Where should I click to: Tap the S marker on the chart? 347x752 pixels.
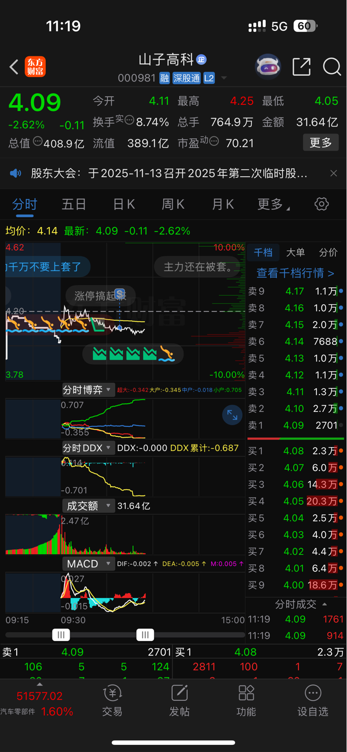point(120,294)
